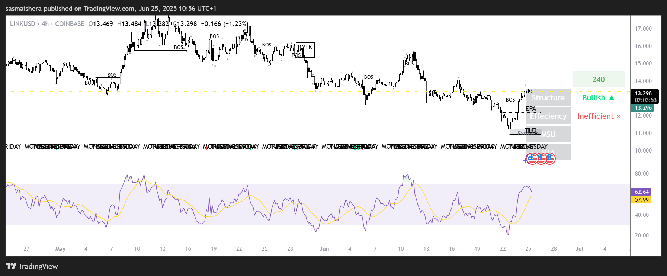Click the COINBASE exchange name in legend
Image resolution: width=667 pixels, height=276 pixels.
click(70, 24)
